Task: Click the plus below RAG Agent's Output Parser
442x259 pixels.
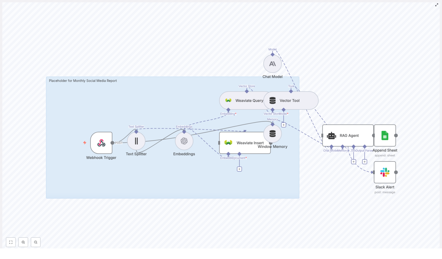Action: tap(364, 162)
